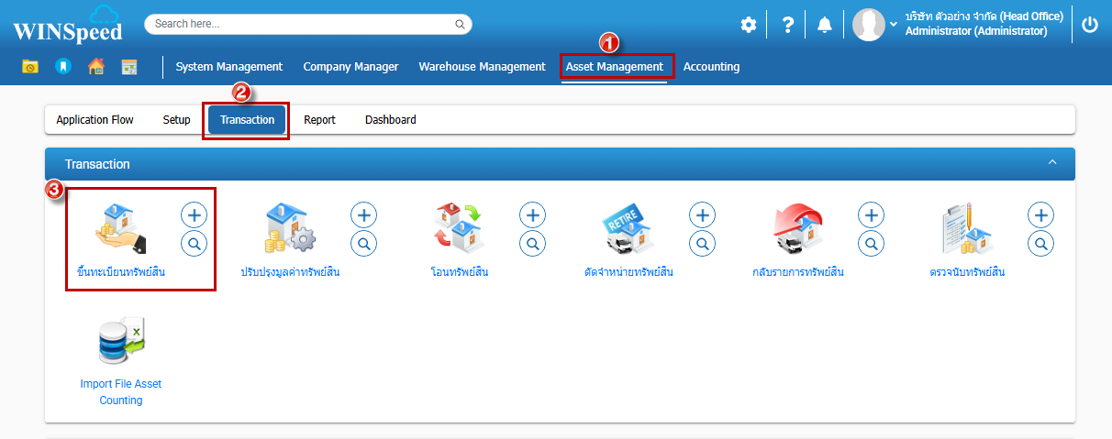Collapse the Transaction panel chevron
Viewport: 1112px width, 439px height.
point(1052,163)
